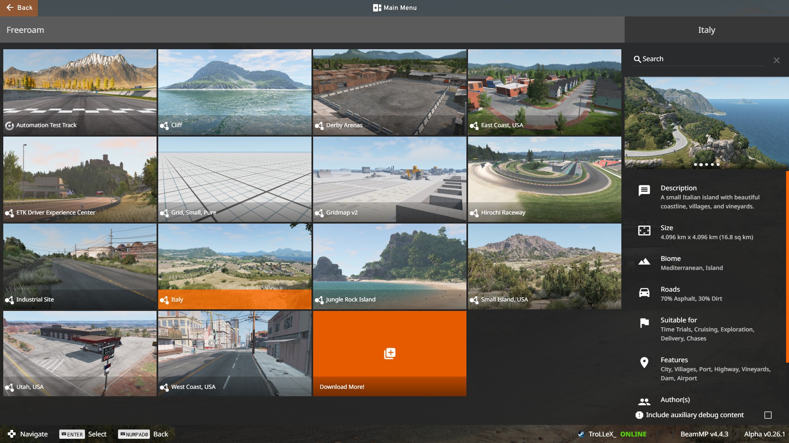Select the Utah, USA map

(x=80, y=353)
